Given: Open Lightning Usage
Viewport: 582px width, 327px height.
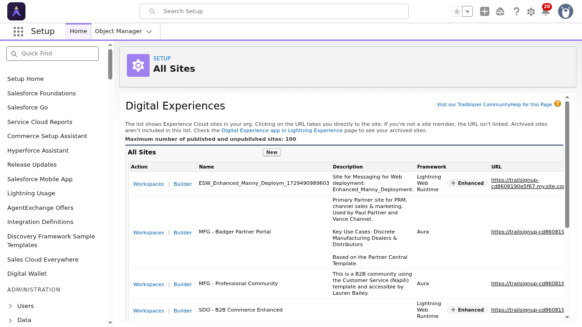Looking at the screenshot, I should pos(31,193).
